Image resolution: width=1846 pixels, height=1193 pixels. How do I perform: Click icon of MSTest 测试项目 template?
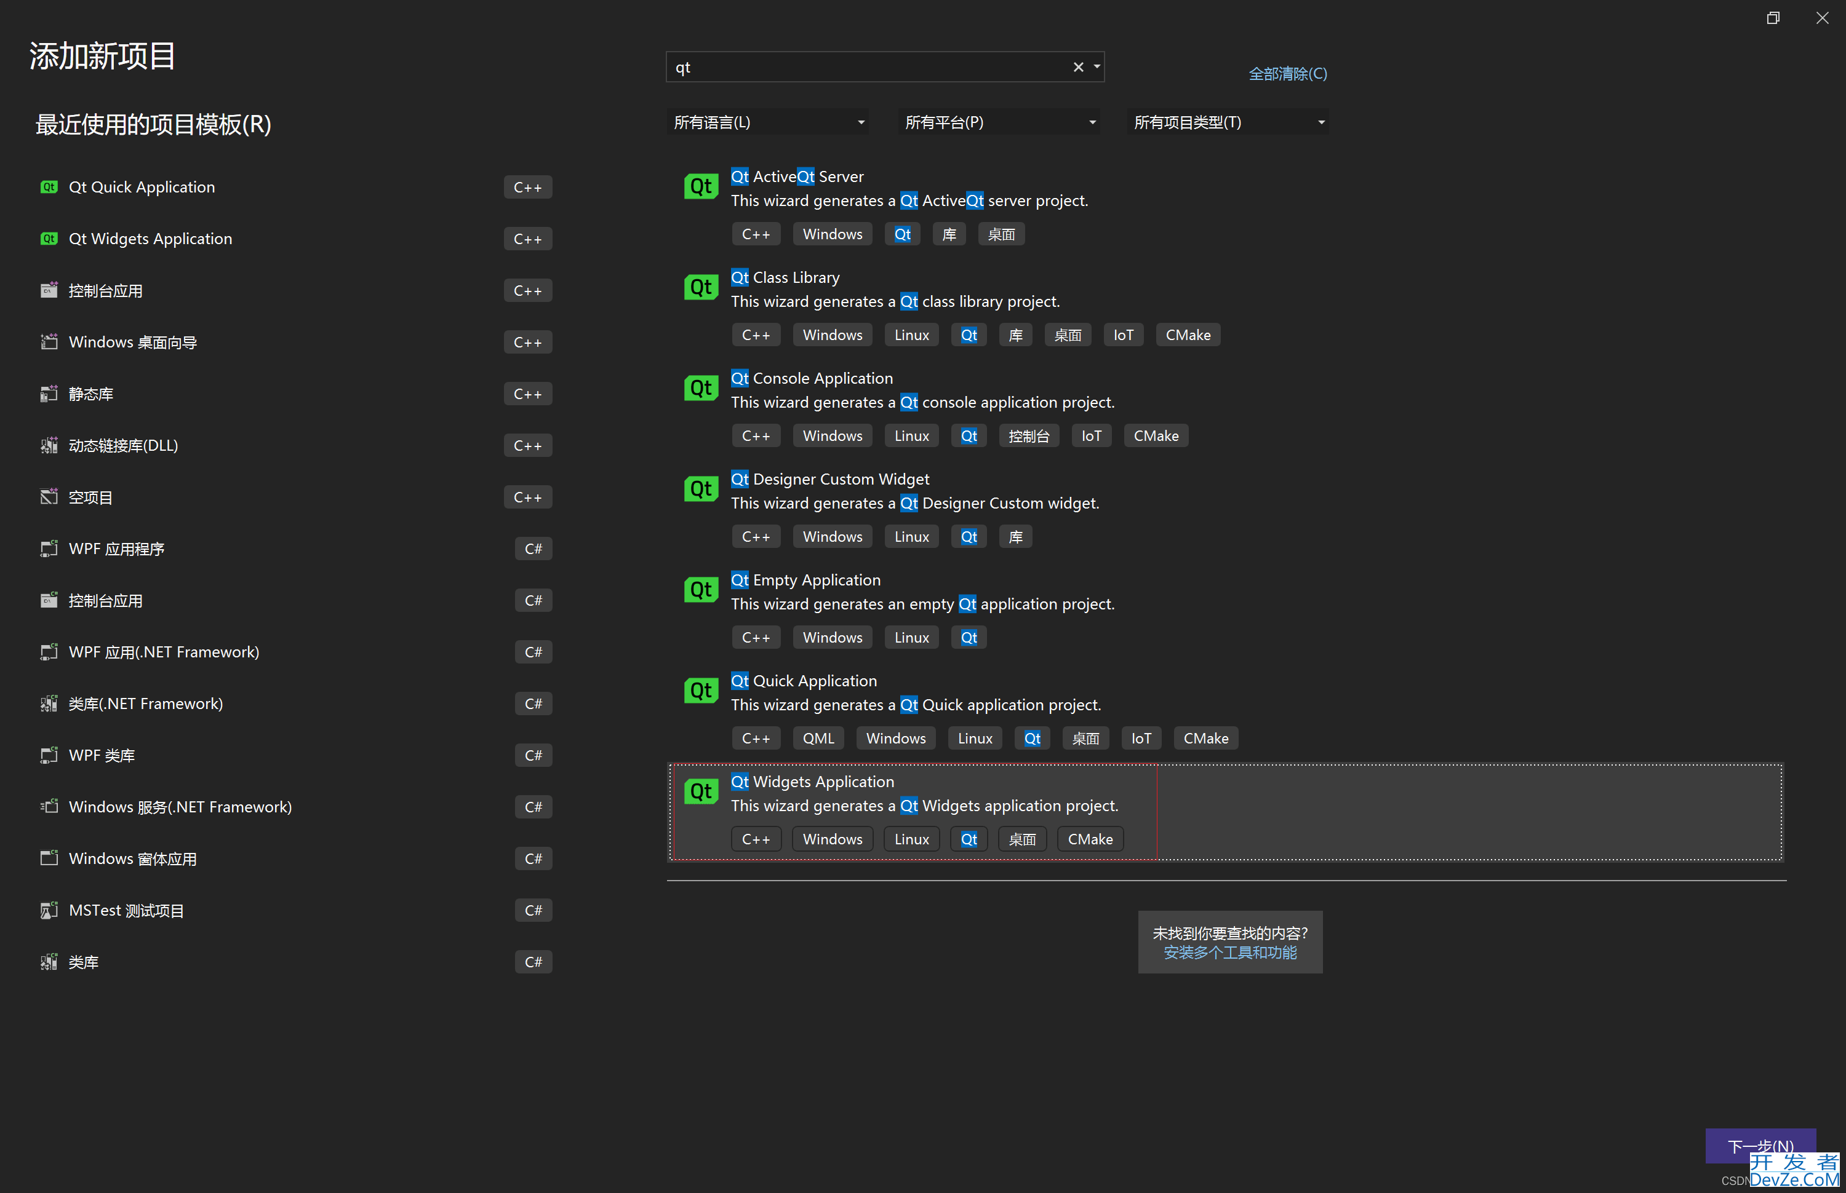click(49, 910)
